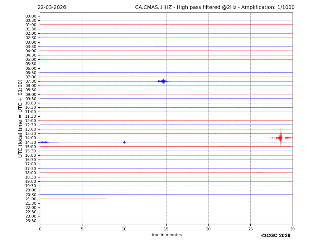
Task: Click the end of the 21:00 partial trace
Action: pos(107,199)
